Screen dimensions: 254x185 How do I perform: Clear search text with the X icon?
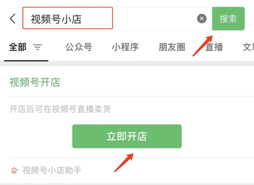click(202, 19)
